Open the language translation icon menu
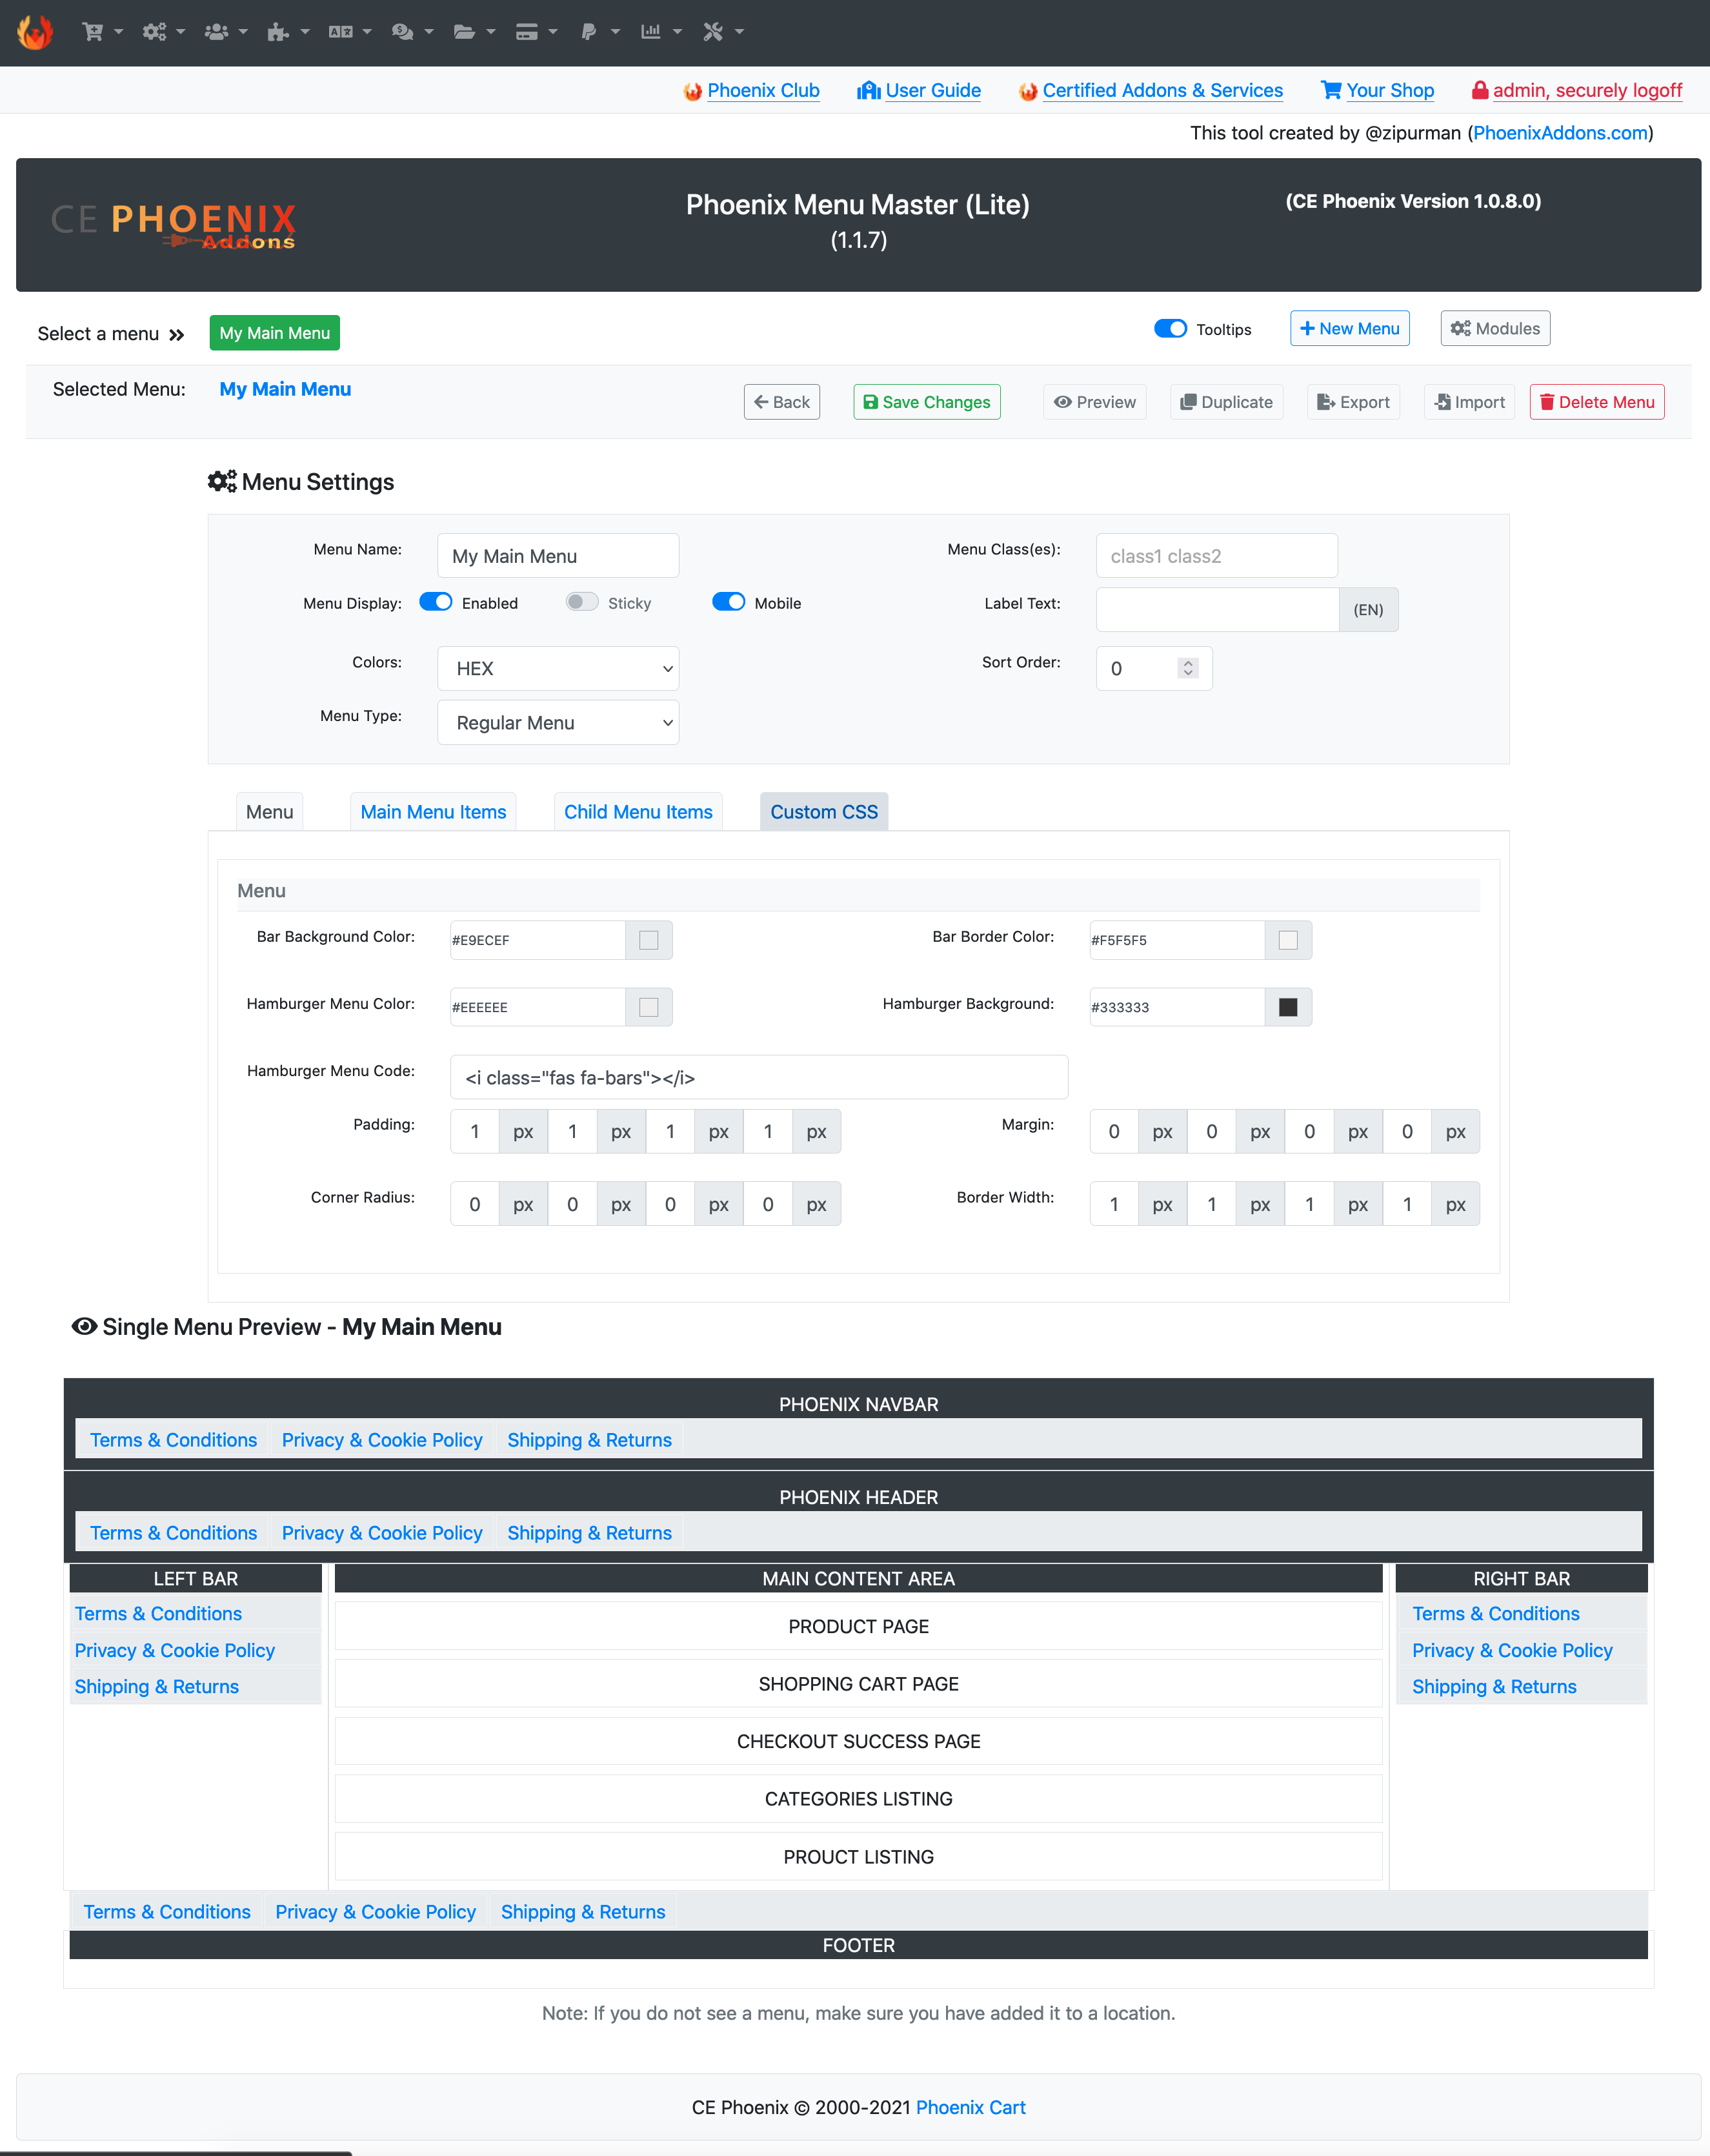Image resolution: width=1710 pixels, height=2156 pixels. (350, 32)
